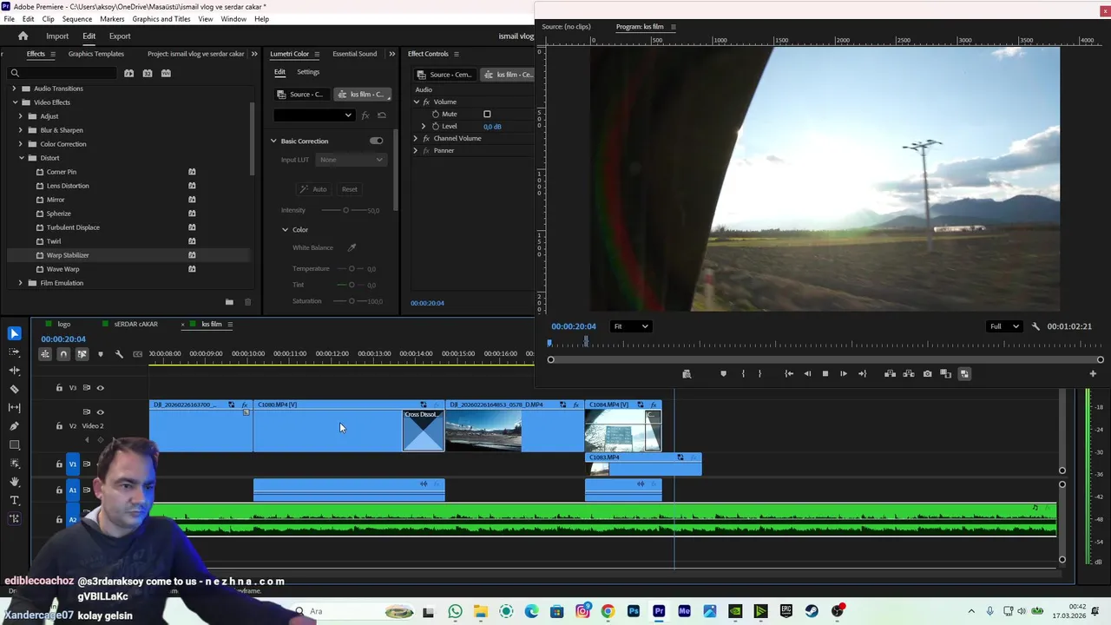Open Program monitor button editor plus
Viewport: 1111px width, 625px height.
pos(1093,373)
